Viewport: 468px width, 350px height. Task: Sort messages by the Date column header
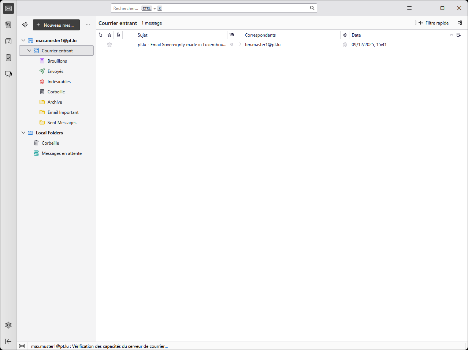tap(399, 35)
